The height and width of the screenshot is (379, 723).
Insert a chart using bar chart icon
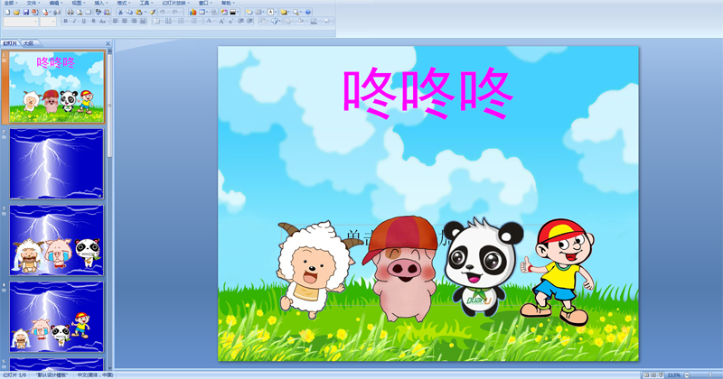(x=192, y=13)
